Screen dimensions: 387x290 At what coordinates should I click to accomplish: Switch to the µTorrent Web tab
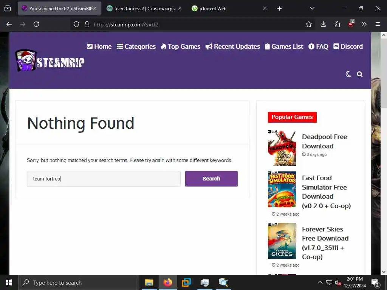(x=227, y=9)
